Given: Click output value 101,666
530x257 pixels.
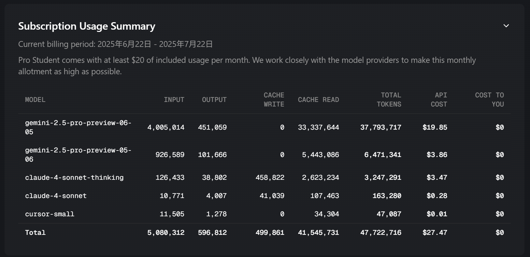Looking at the screenshot, I should 212,155.
